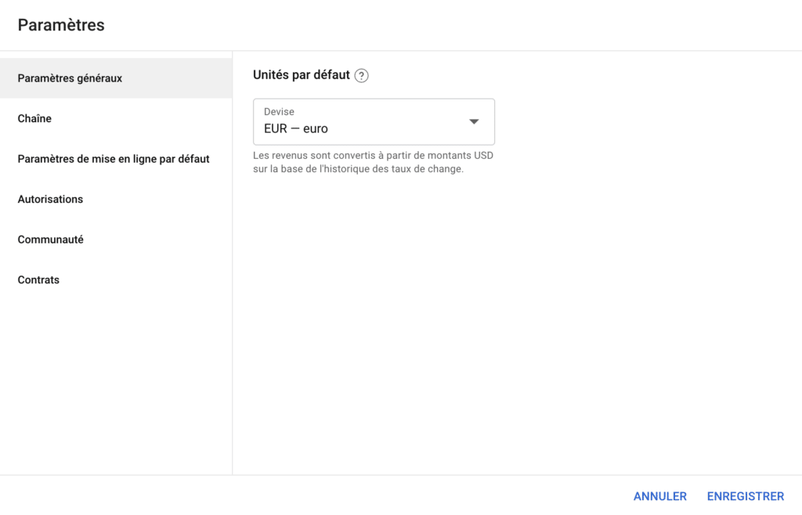Go to Paramètres de mise en ligne par défaut
Viewport: 802px width, 515px height.
point(114,159)
